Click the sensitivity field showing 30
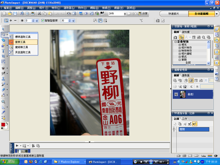This screenshot has width=220, height=165. pyautogui.click(x=65, y=21)
